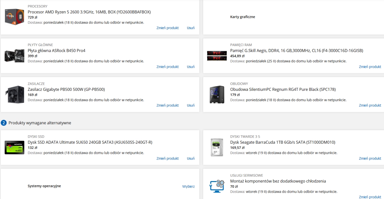Click the PAMIĘCI RAM category label

coord(241,45)
